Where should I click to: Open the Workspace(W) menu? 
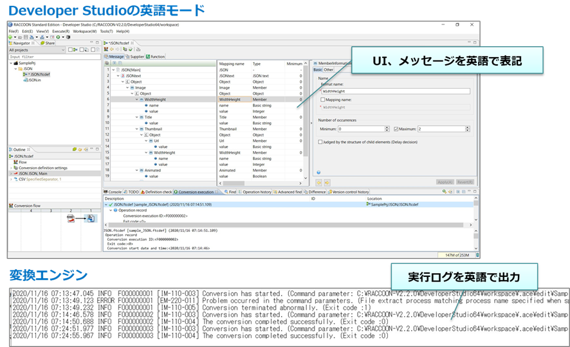(85, 31)
